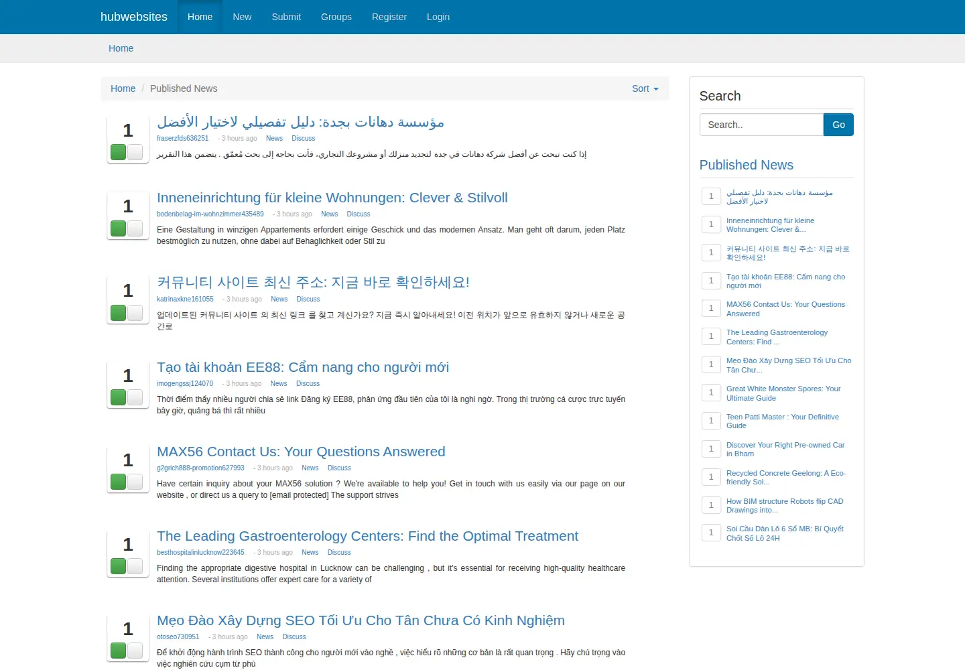Image resolution: width=965 pixels, height=670 pixels.
Task: Click Discuss under the Korean community post
Action: click(308, 299)
